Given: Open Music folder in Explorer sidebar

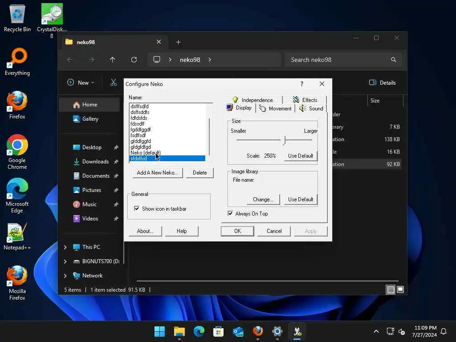Looking at the screenshot, I should click(89, 204).
